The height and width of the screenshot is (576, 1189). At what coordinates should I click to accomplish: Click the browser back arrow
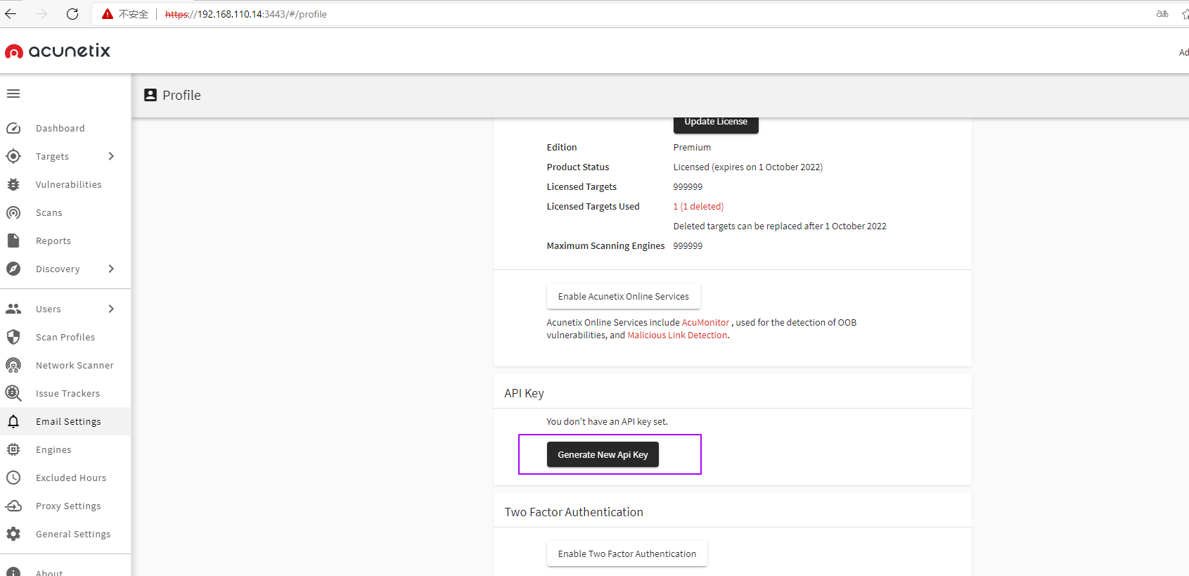pyautogui.click(x=11, y=13)
